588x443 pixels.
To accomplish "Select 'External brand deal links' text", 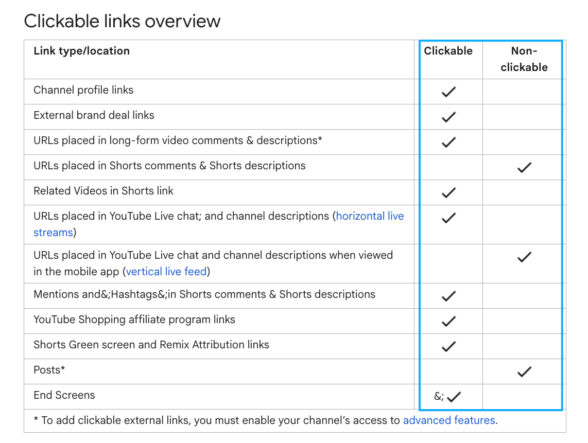I will 94,115.
